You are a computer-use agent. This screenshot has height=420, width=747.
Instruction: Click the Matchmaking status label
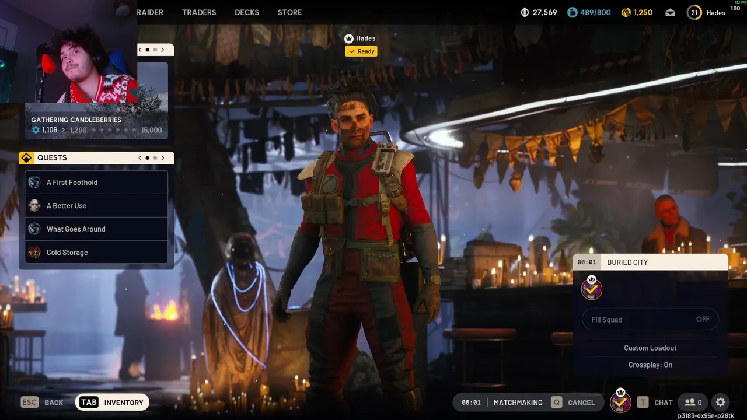pos(518,402)
